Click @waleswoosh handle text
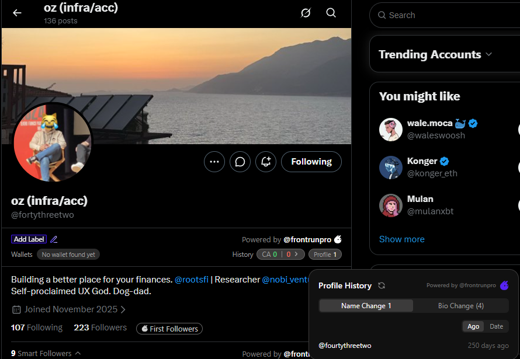 click(x=436, y=135)
